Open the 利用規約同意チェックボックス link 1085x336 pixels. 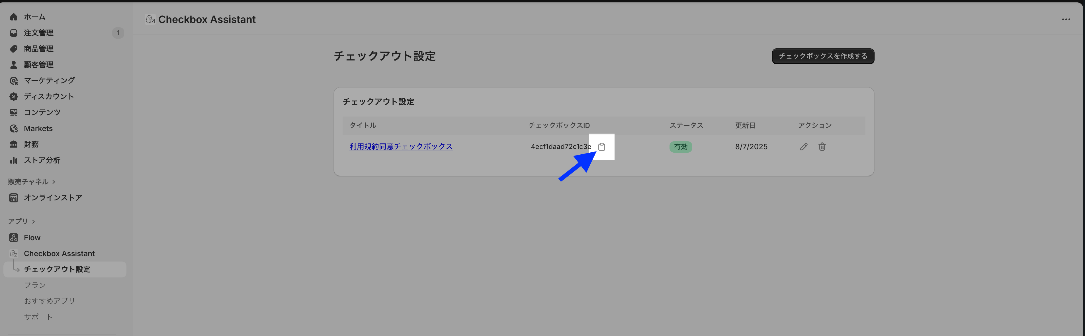point(401,146)
